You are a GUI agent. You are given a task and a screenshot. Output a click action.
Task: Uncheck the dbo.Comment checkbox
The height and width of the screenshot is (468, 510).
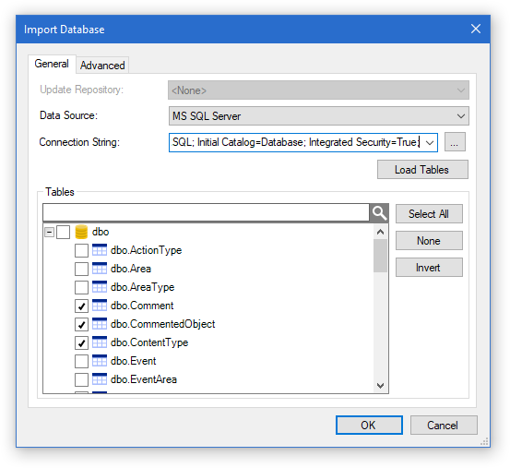[x=81, y=306]
